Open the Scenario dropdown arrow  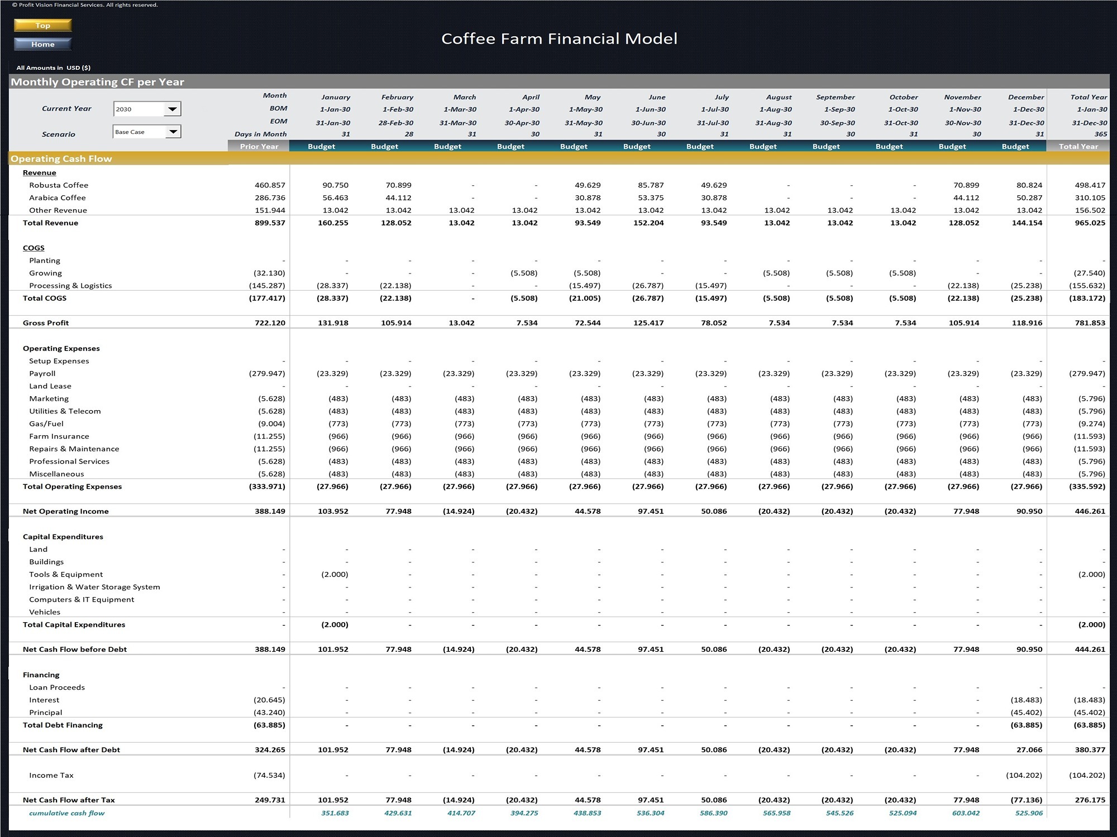pyautogui.click(x=173, y=132)
